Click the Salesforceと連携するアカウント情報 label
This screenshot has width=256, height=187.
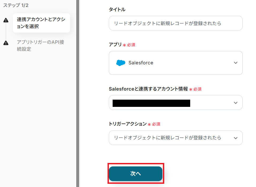pyautogui.click(x=148, y=89)
